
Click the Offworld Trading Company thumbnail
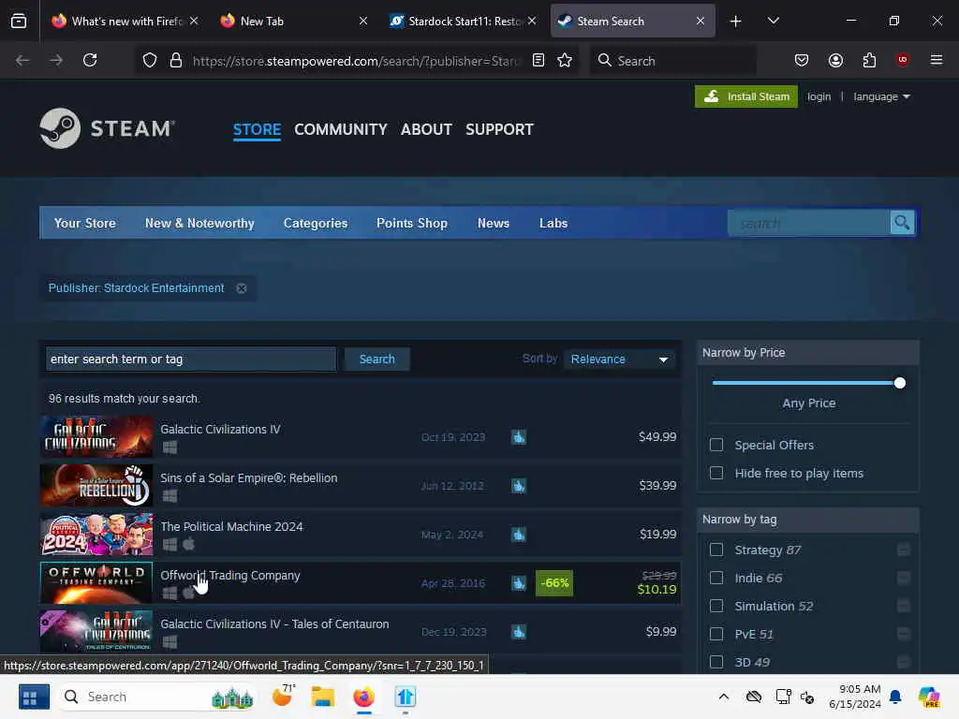point(96,582)
